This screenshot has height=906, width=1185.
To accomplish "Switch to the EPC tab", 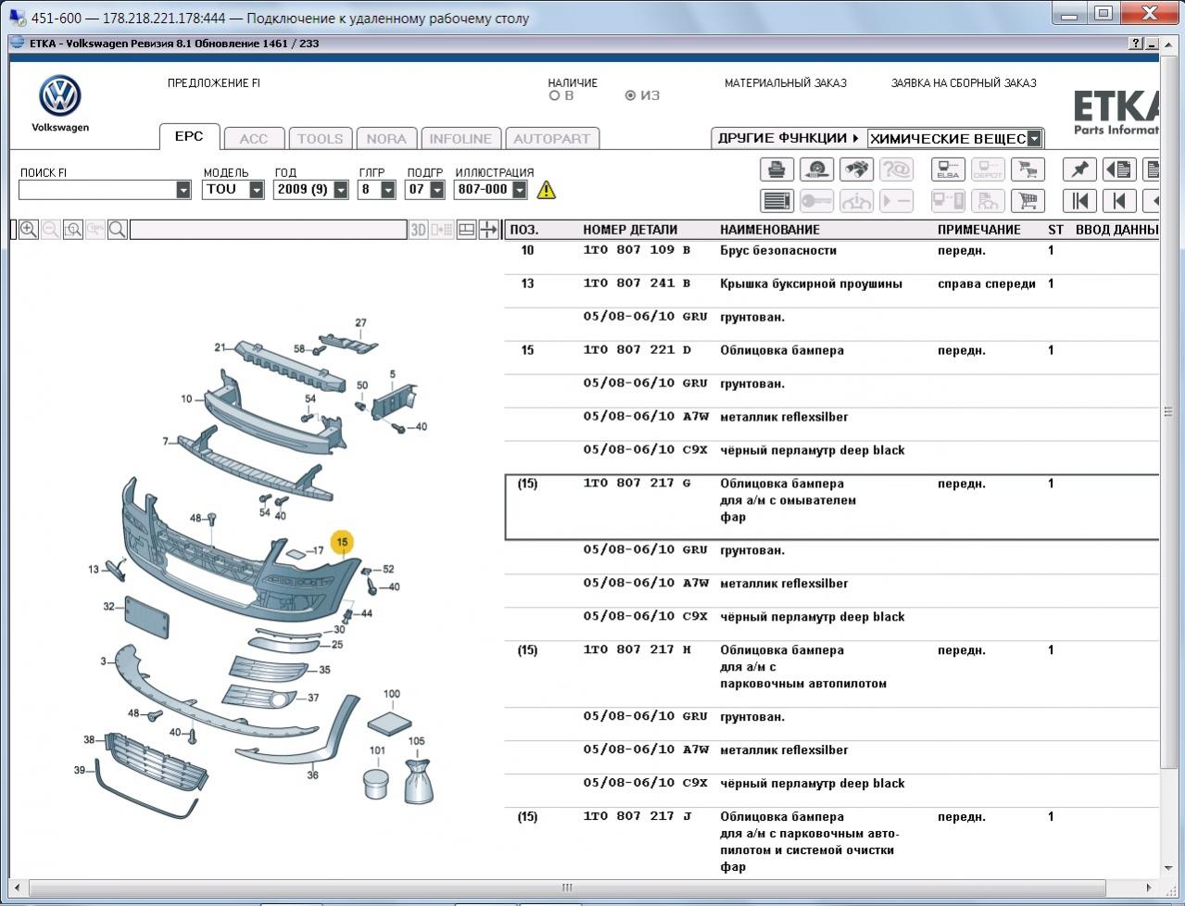I will [189, 136].
